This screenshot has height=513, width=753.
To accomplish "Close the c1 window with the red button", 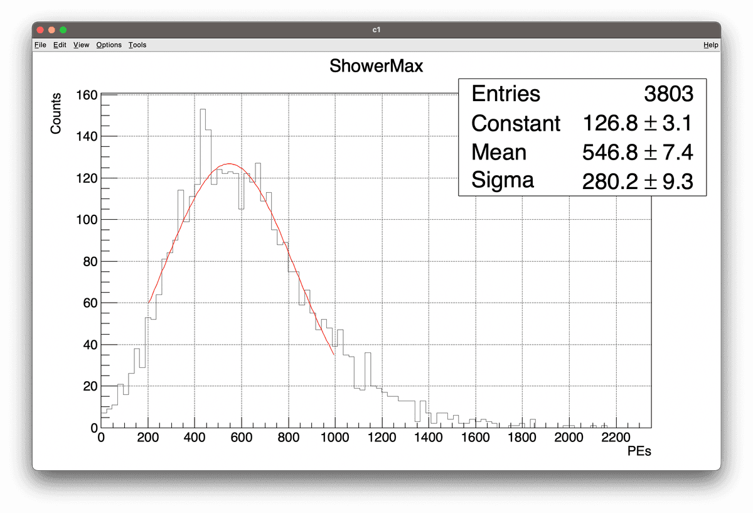I will click(x=41, y=30).
